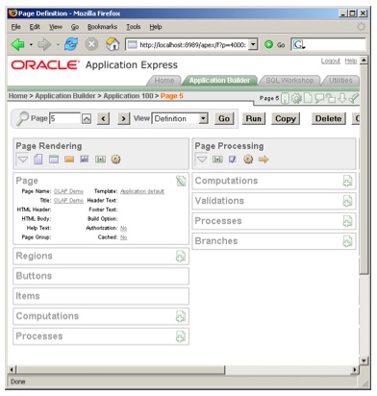
Task: Click the regions icon in Page Rendering
Action: (54, 159)
